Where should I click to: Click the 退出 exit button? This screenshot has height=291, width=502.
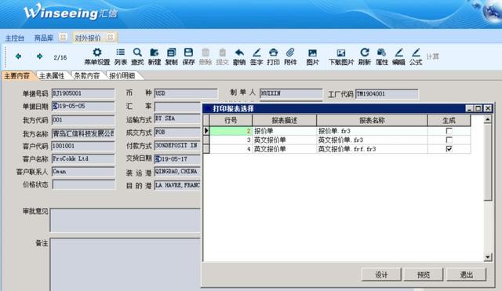pos(466,275)
